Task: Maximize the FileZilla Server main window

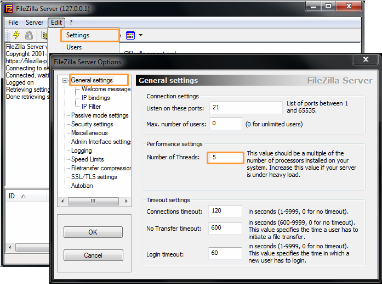Action: 328,7
